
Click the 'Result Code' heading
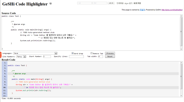[x=8, y=60]
